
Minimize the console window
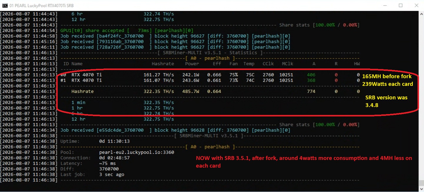pyautogui.click(x=385, y=5)
